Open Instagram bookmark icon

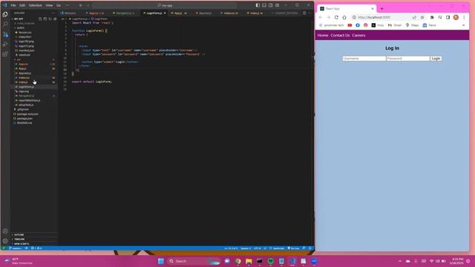click(x=366, y=25)
